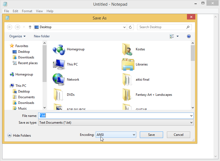Select This PC in navigation pane
The height and width of the screenshot is (161, 220).
18,86
